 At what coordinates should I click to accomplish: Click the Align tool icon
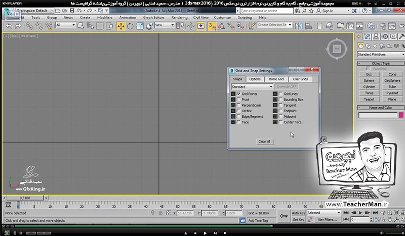coord(308,26)
